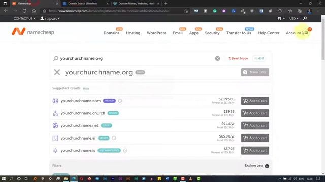Image resolution: width=325 pixels, height=182 pixels.
Task: Click the Namecheap logo
Action: [x=33, y=32]
